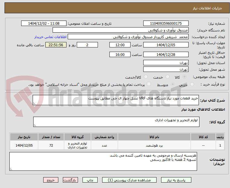Screen dimensions: 230x188
Task: Click the نام دستگاه خریدار field
Action: pyautogui.click(x=120, y=30)
